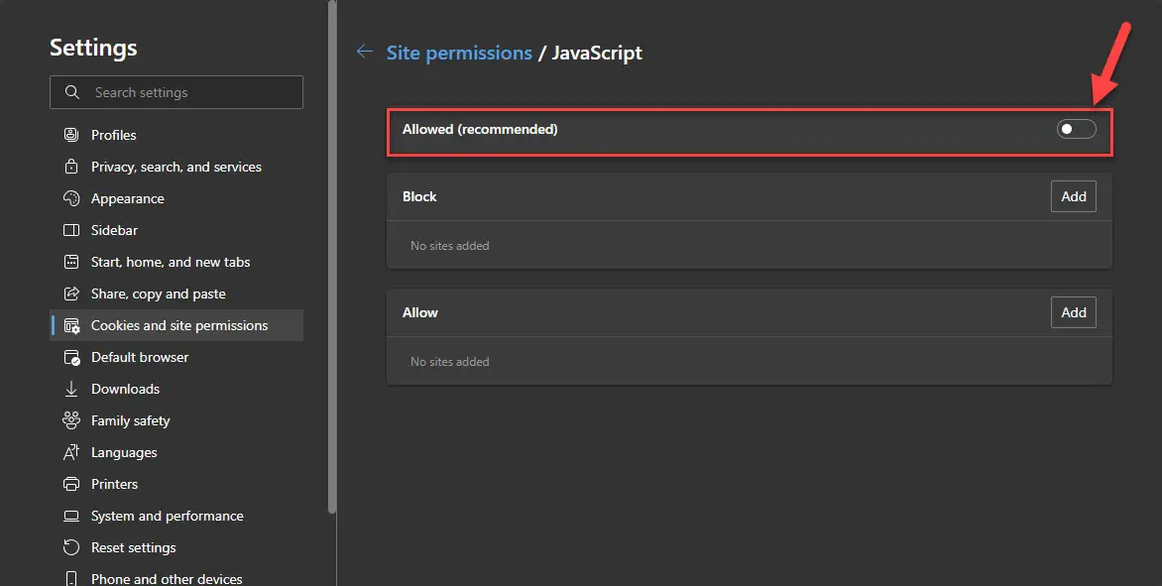Go back using the left arrow icon

tap(364, 52)
